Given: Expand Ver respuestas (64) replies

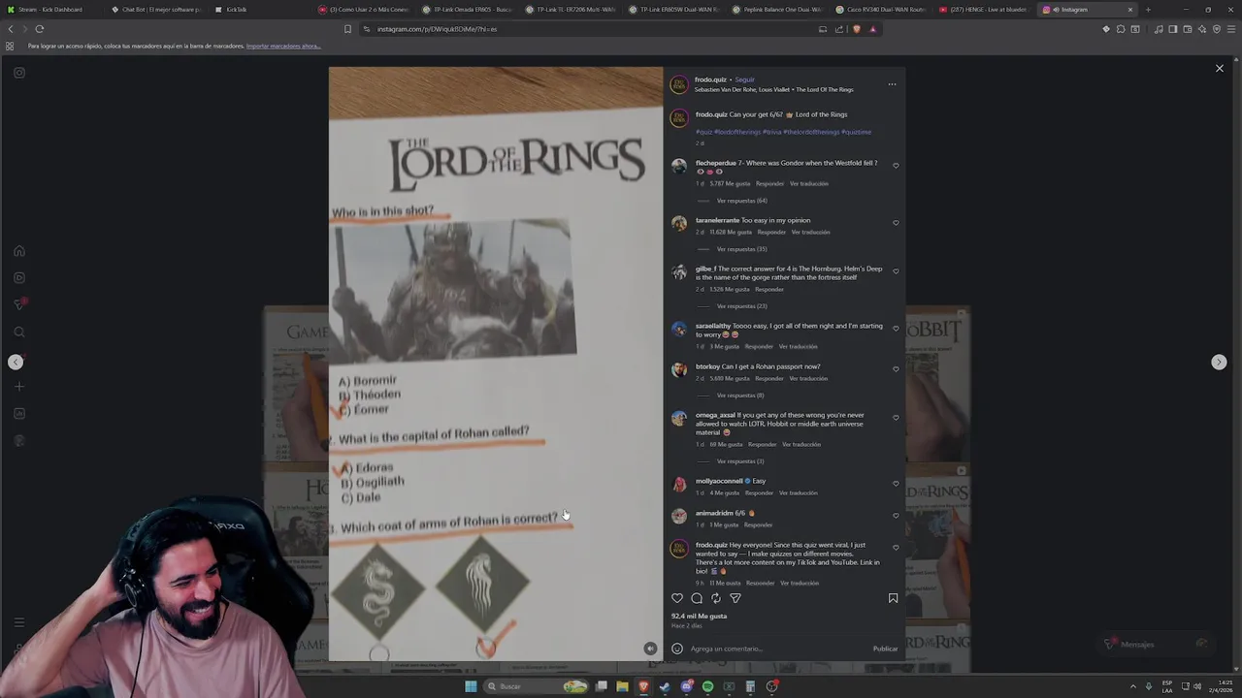Looking at the screenshot, I should coord(741,201).
